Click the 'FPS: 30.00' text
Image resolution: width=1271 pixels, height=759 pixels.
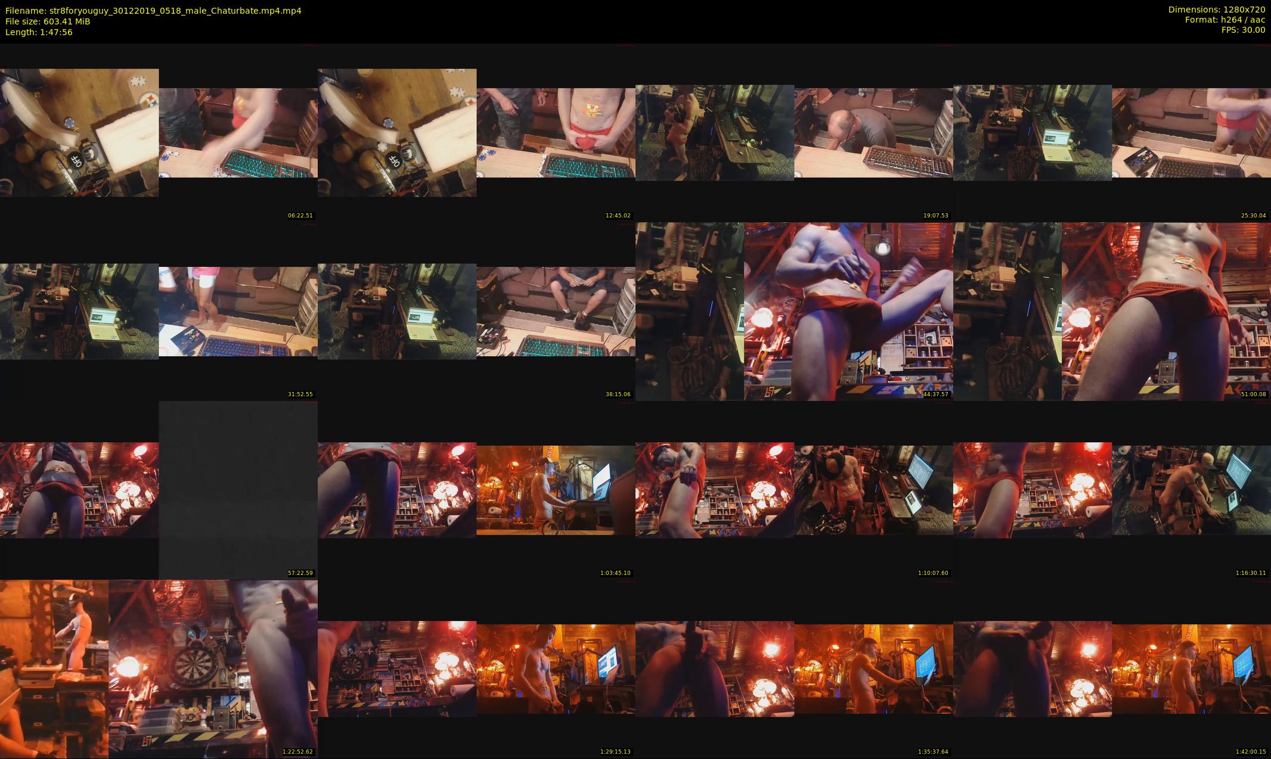coord(1243,30)
